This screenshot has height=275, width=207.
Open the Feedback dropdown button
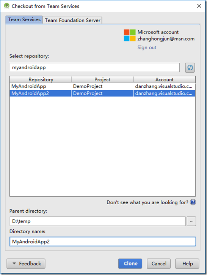pyautogui.click(x=26, y=264)
